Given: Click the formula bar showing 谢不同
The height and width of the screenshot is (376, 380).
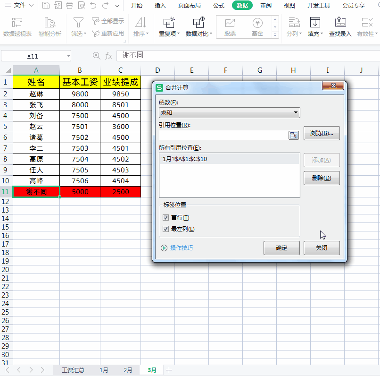Looking at the screenshot, I should pyautogui.click(x=248, y=56).
